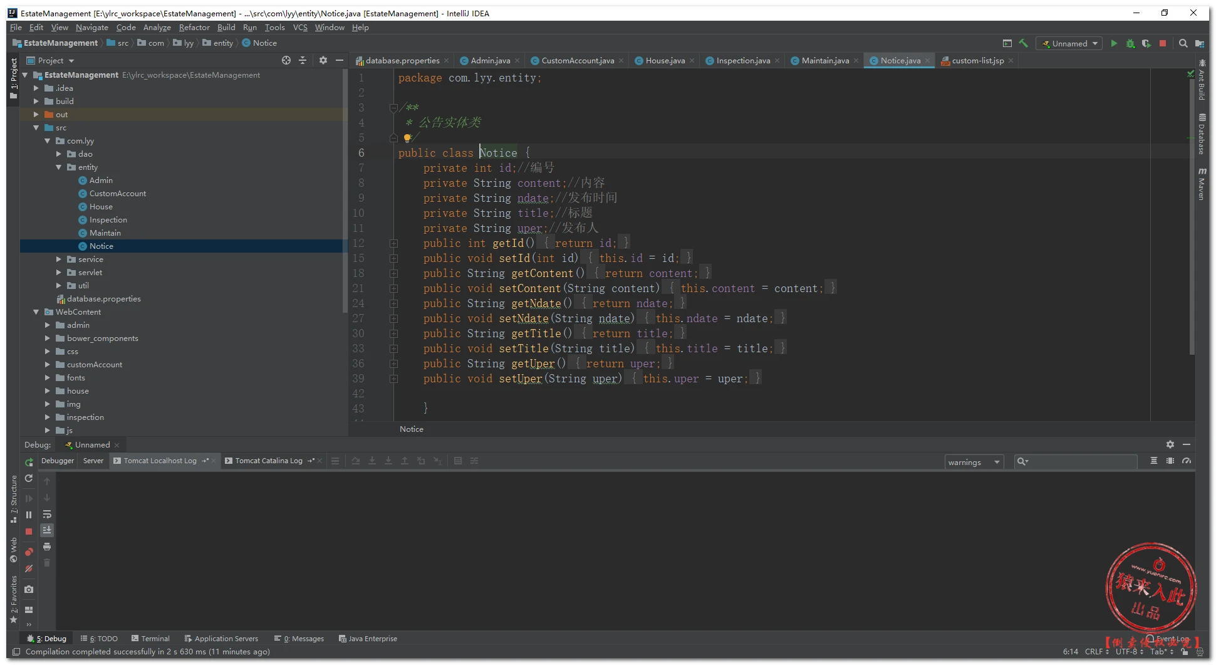Viewport: 1216px width, 665px height.
Task: Open the Unnamed run configuration dropdown
Action: point(1069,43)
